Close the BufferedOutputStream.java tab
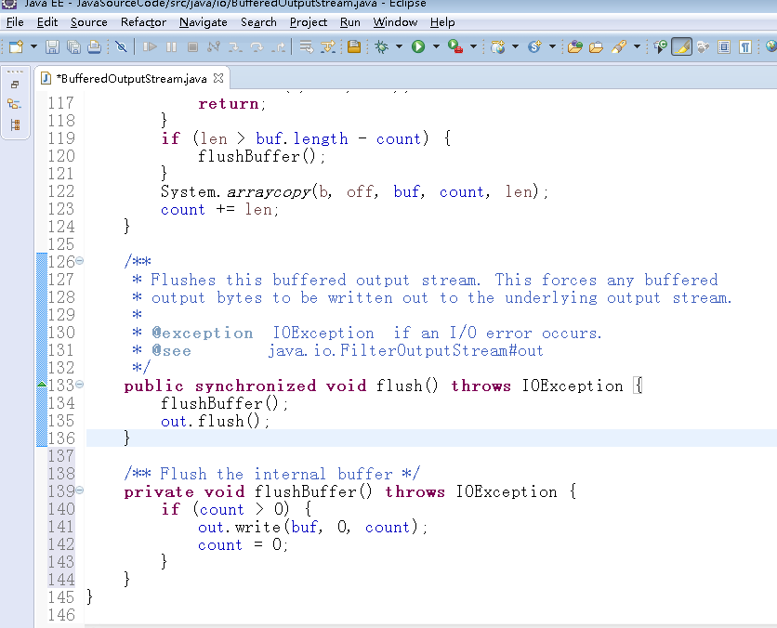Image resolution: width=777 pixels, height=628 pixels. (x=218, y=78)
